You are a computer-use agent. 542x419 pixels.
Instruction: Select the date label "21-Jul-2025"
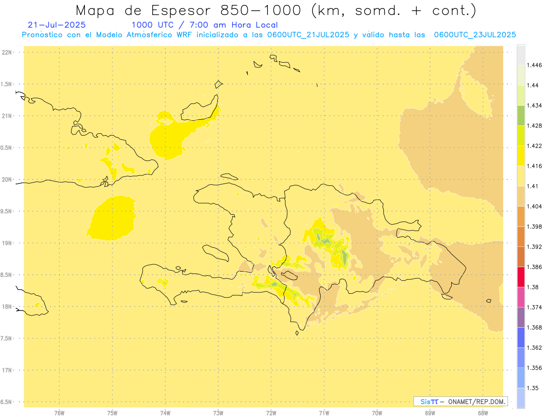(56, 25)
